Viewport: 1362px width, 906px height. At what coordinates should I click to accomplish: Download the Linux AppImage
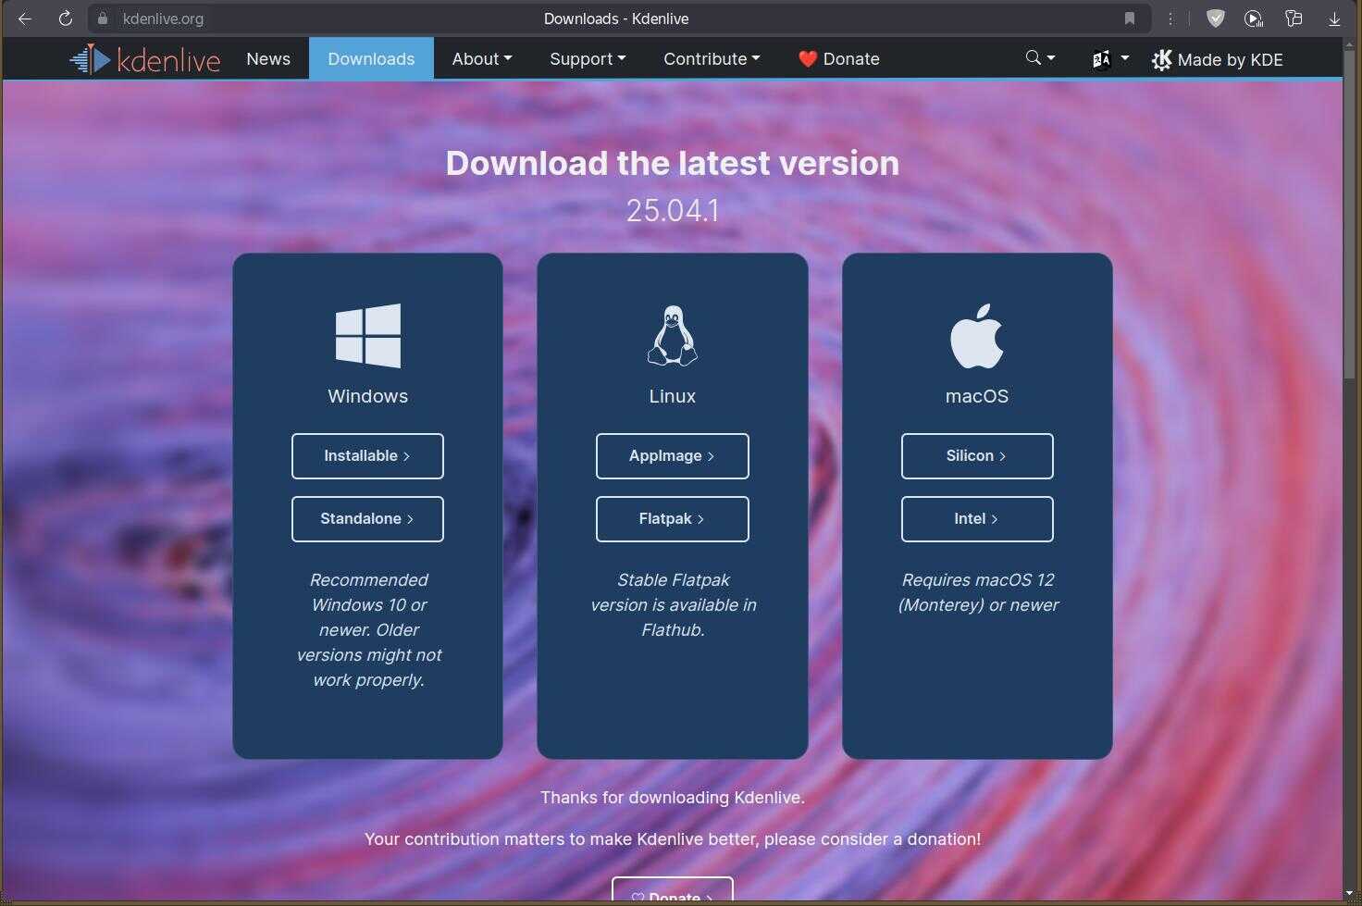point(673,456)
